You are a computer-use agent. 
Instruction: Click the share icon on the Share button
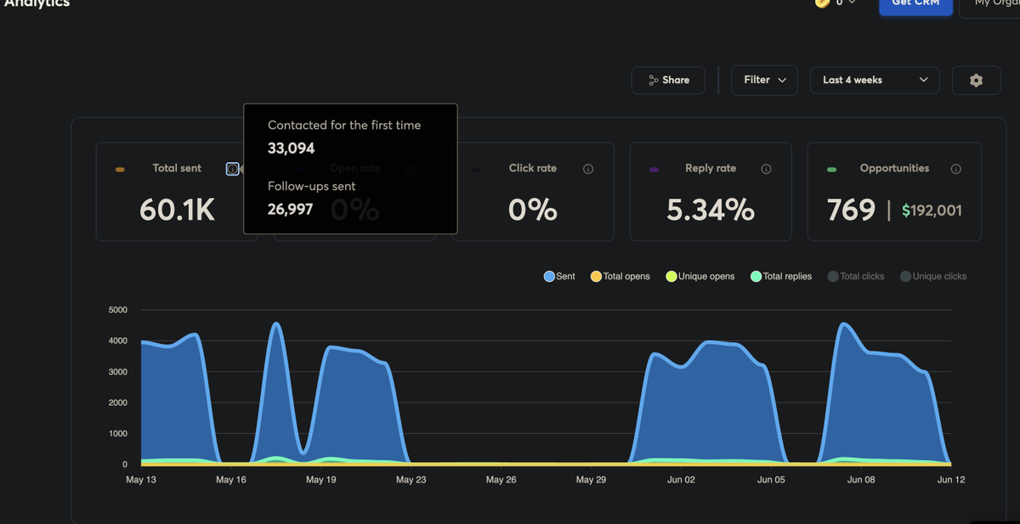coord(654,80)
